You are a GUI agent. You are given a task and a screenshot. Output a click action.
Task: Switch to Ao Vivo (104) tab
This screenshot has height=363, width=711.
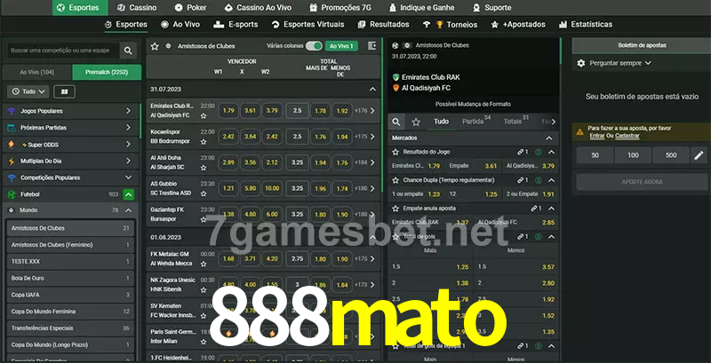[37, 73]
